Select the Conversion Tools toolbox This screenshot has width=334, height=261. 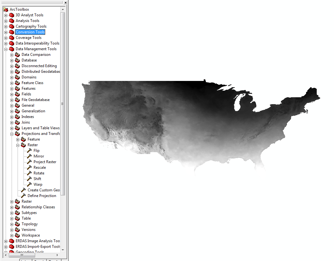coord(30,32)
